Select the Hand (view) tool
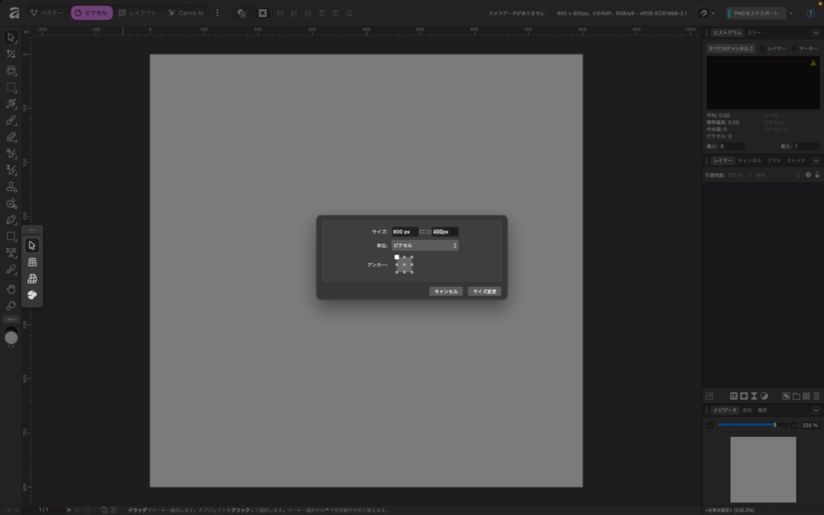This screenshot has height=515, width=824. 11,288
